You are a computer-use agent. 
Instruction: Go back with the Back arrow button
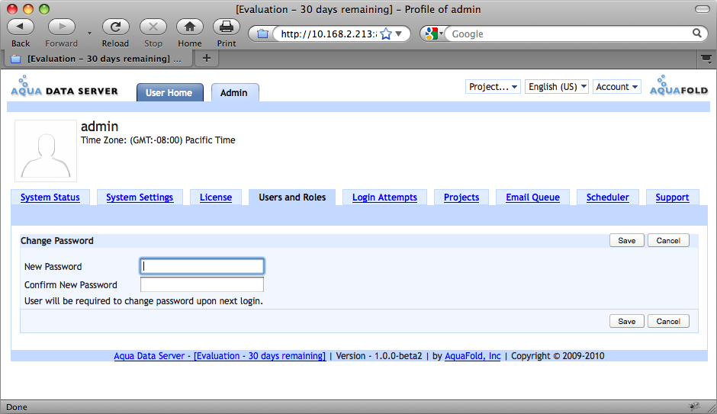[21, 27]
